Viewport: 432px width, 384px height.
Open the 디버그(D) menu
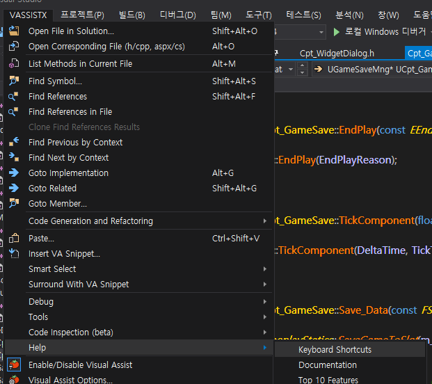pyautogui.click(x=177, y=15)
